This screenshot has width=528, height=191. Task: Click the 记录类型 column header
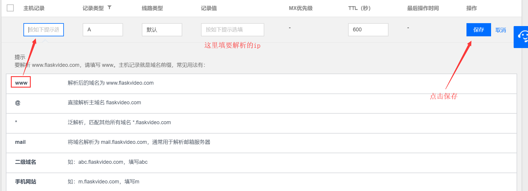pos(93,8)
